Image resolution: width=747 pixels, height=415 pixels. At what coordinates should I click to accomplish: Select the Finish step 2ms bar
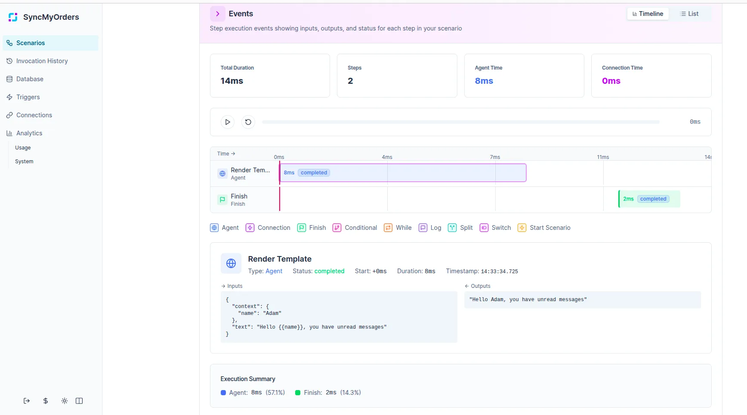click(x=649, y=199)
